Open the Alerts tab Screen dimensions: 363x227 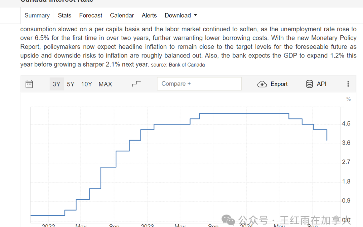pos(149,15)
